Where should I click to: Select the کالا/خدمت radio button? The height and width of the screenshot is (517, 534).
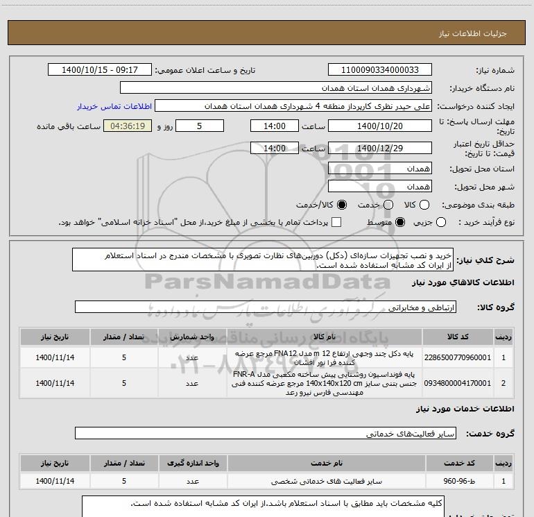pos(342,205)
